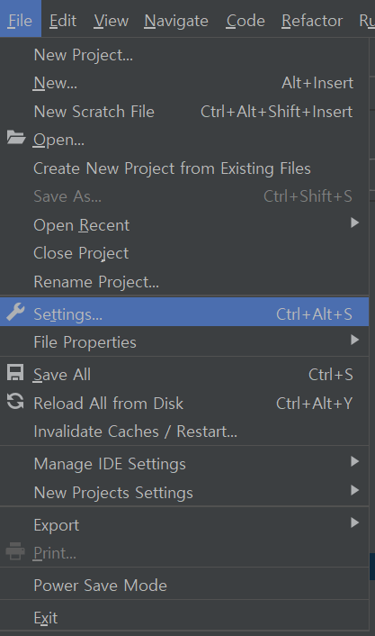Choose Create New Project from Existing Files
Image resolution: width=375 pixels, height=636 pixels.
click(x=184, y=168)
